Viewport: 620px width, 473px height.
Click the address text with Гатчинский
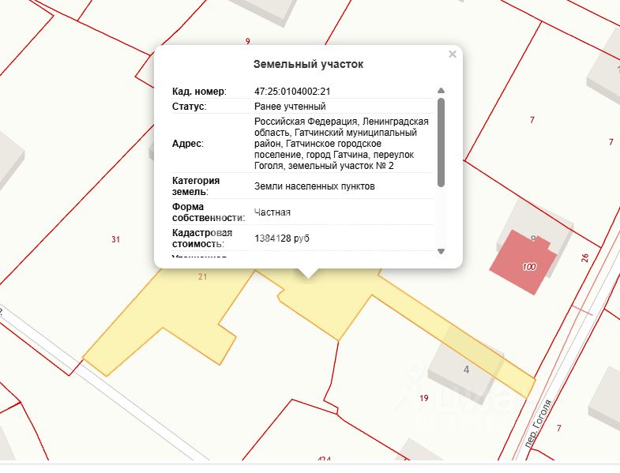coord(341,144)
